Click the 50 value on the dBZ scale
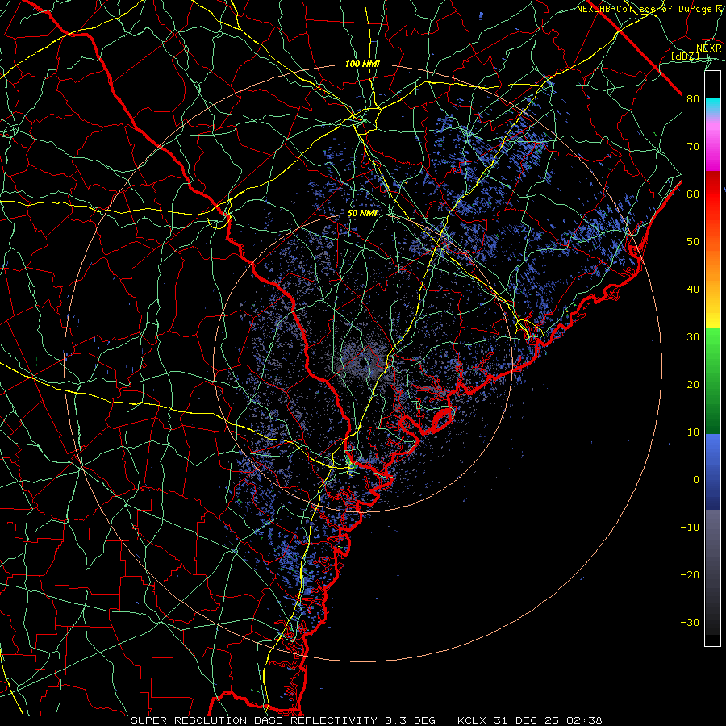726x726 pixels. click(693, 242)
